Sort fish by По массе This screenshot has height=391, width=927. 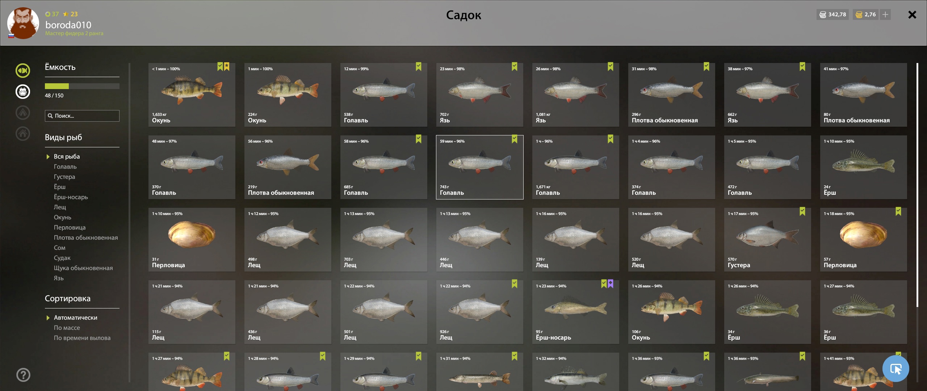pyautogui.click(x=67, y=328)
